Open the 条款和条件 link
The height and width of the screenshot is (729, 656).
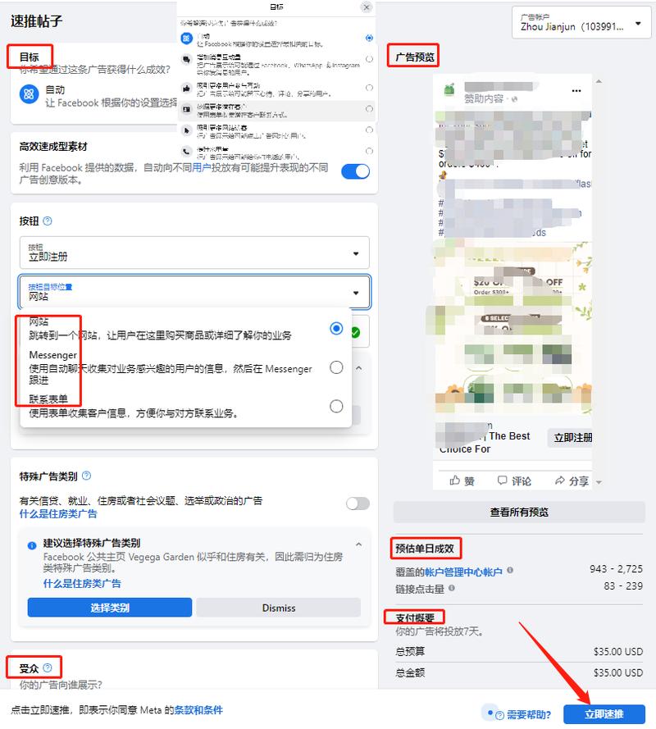pyautogui.click(x=198, y=710)
